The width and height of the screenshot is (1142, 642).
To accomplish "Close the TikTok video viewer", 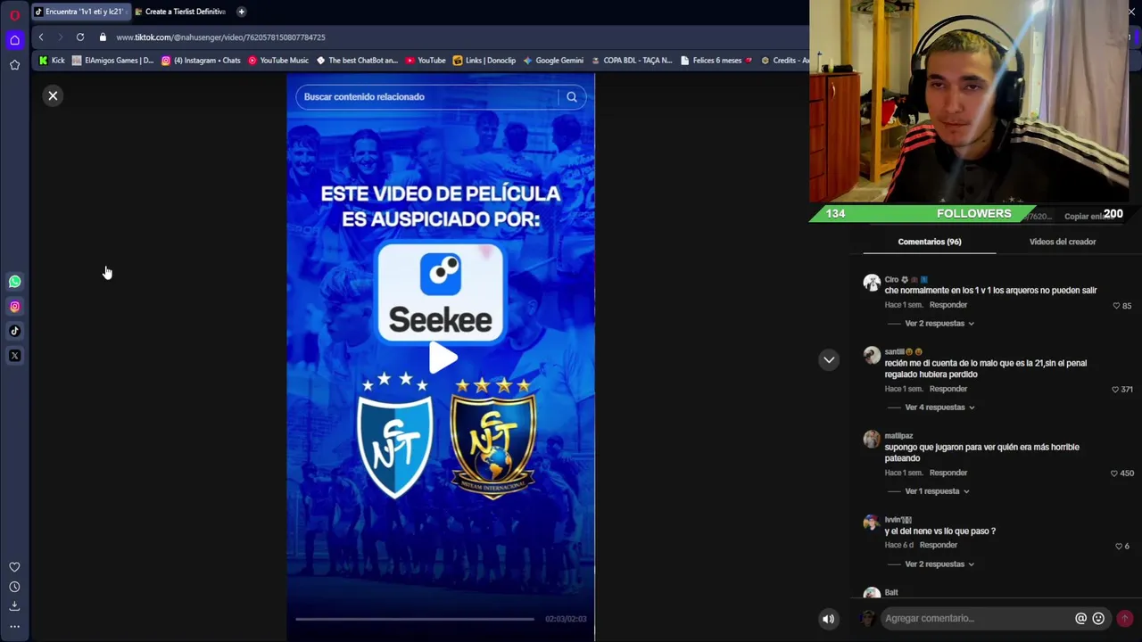I will pyautogui.click(x=53, y=95).
